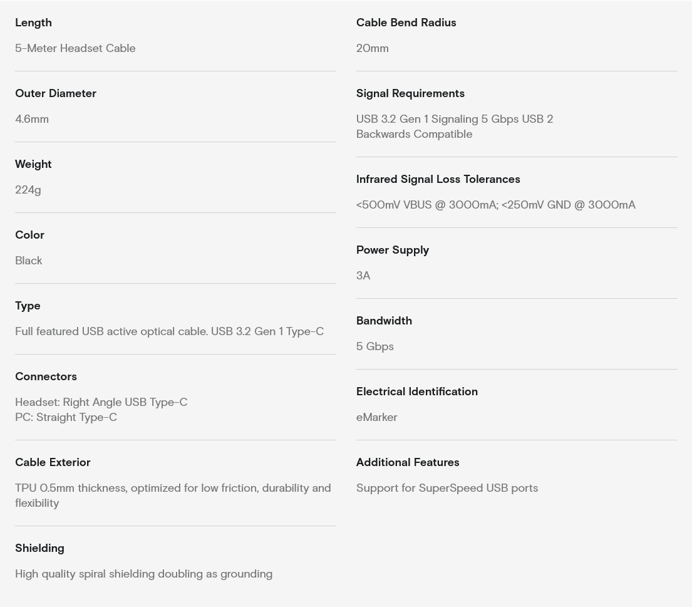Image resolution: width=692 pixels, height=607 pixels.
Task: Select the Right Angle USB Type-C line
Action: (x=101, y=402)
